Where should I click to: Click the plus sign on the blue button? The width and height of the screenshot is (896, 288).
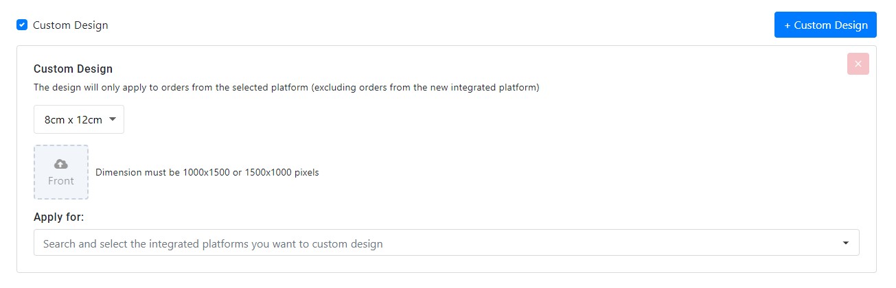[787, 25]
